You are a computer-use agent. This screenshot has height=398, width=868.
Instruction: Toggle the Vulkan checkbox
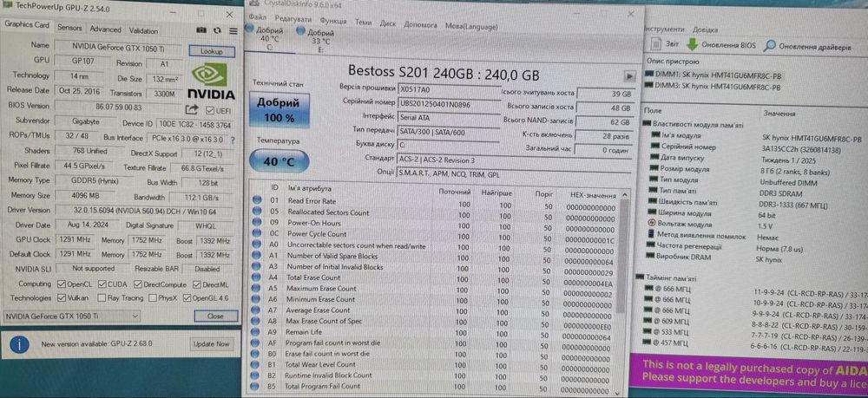pyautogui.click(x=62, y=298)
